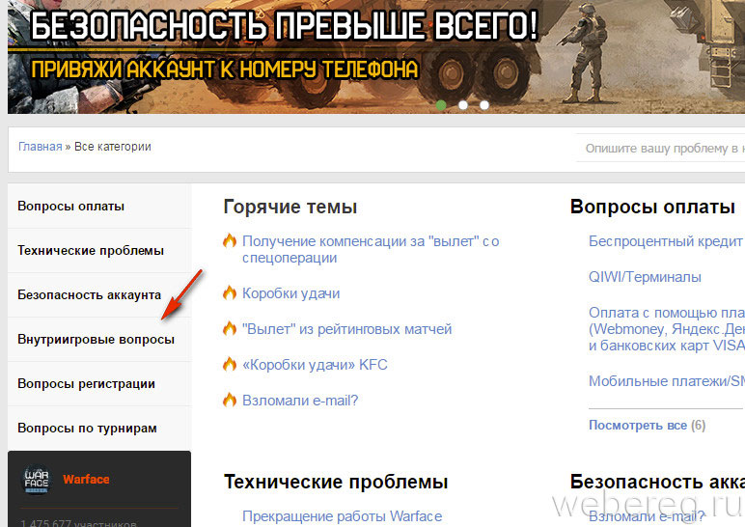
Task: Open Технические проблемы in the sidebar menu
Action: (99, 250)
